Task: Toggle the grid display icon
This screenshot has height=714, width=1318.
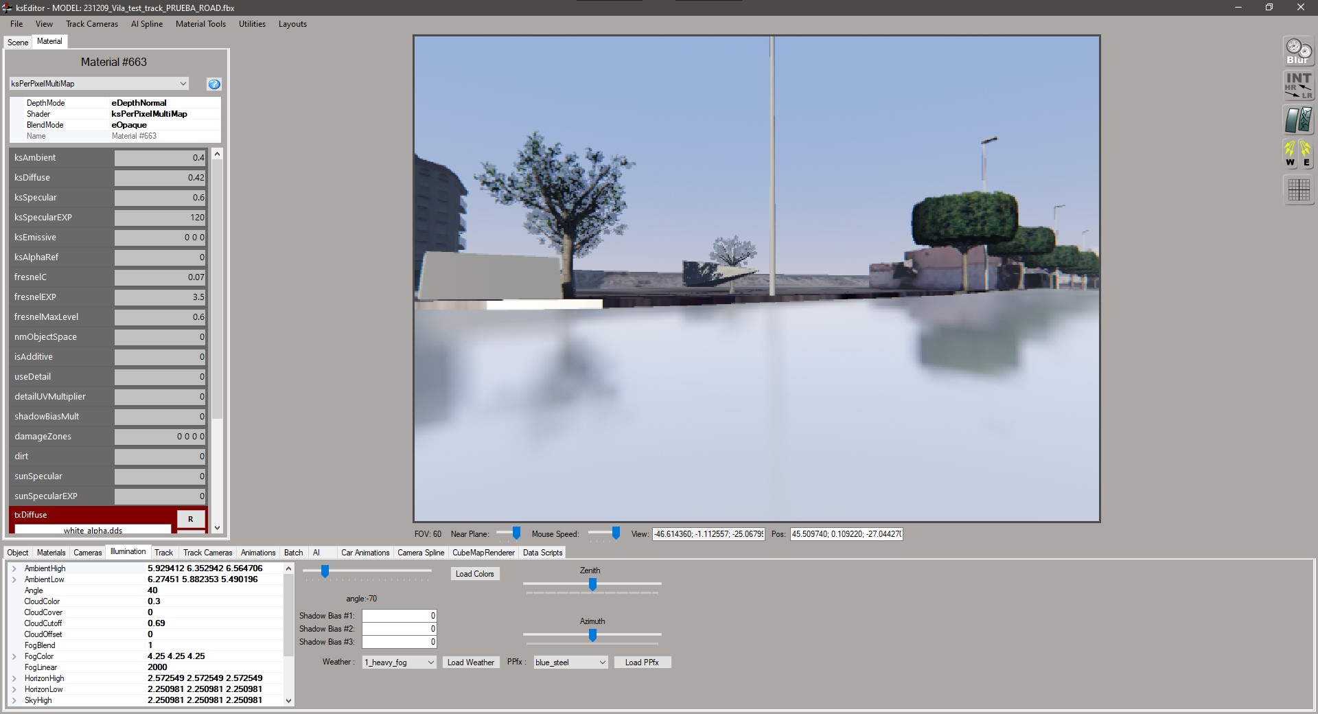Action: click(x=1298, y=189)
